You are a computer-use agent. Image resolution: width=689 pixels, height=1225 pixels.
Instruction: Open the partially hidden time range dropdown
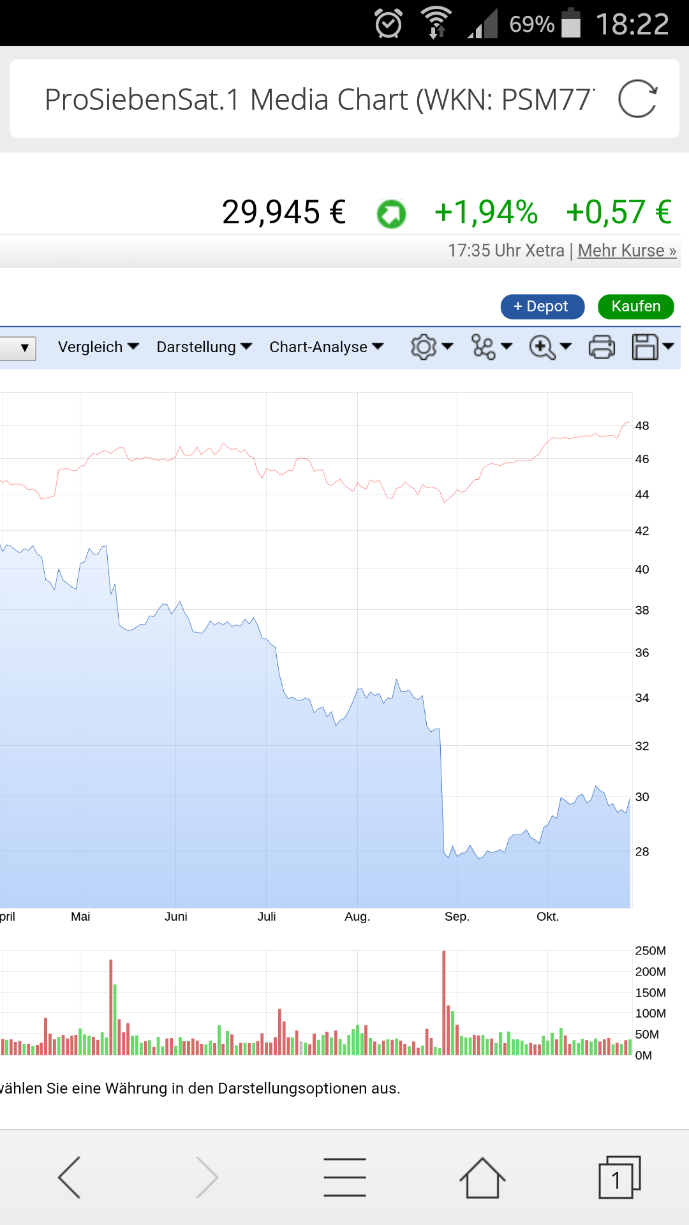tap(19, 348)
